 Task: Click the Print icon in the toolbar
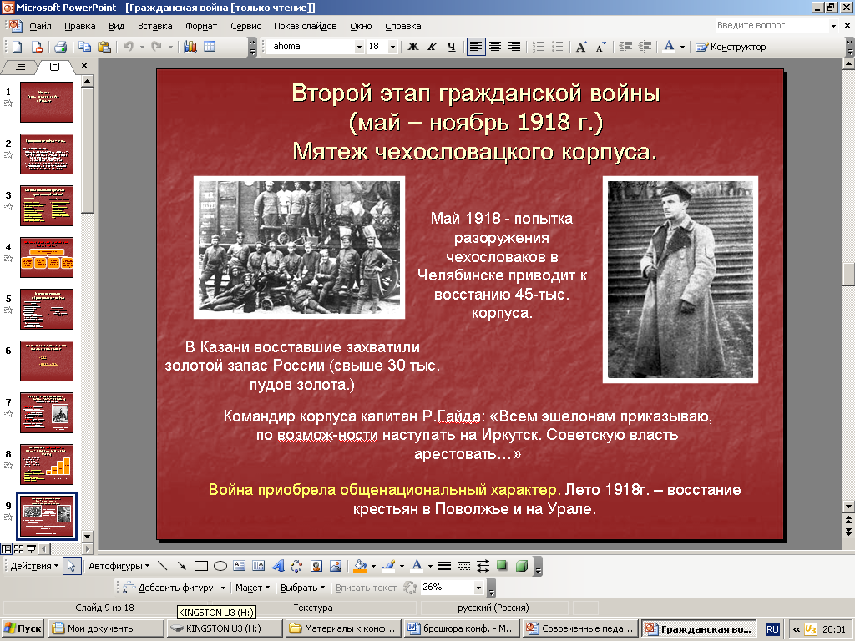[60, 47]
